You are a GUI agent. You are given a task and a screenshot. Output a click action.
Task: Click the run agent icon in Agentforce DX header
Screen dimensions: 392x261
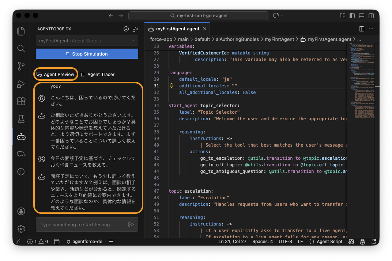click(x=135, y=29)
